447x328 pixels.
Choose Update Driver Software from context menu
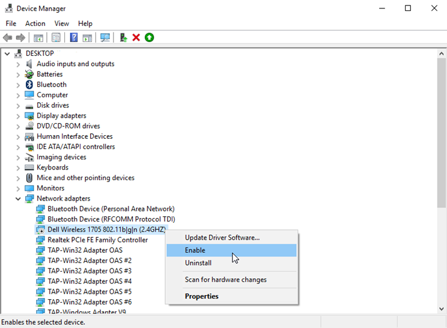231,238
